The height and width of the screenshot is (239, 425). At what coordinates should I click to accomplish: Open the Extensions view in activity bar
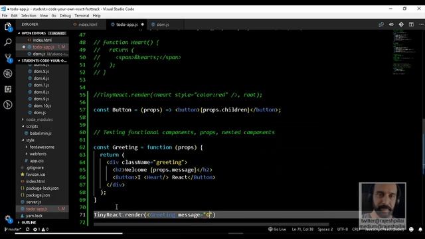click(8, 89)
